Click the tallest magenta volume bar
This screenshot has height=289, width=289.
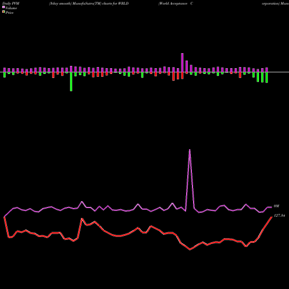[182, 63]
